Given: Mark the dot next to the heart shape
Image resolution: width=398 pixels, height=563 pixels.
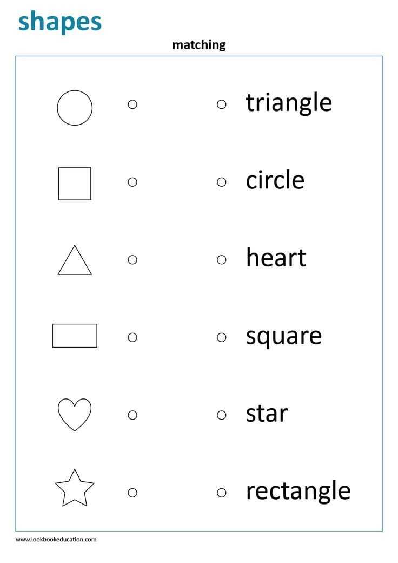Looking at the screenshot, I should (x=132, y=415).
